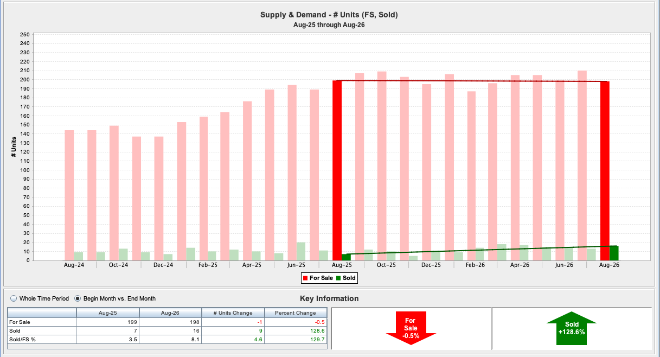Click the Aug-26 table column header

(x=170, y=313)
